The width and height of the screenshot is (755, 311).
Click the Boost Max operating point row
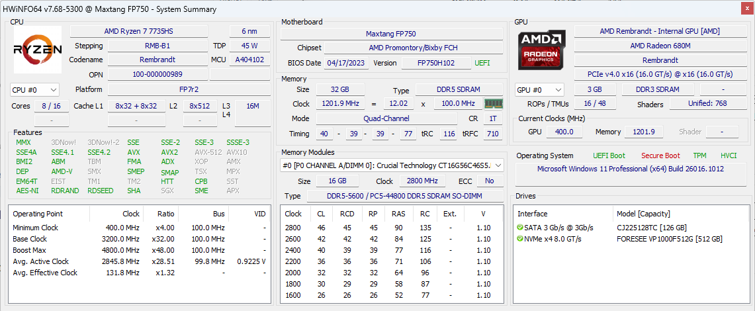[x=139, y=250]
